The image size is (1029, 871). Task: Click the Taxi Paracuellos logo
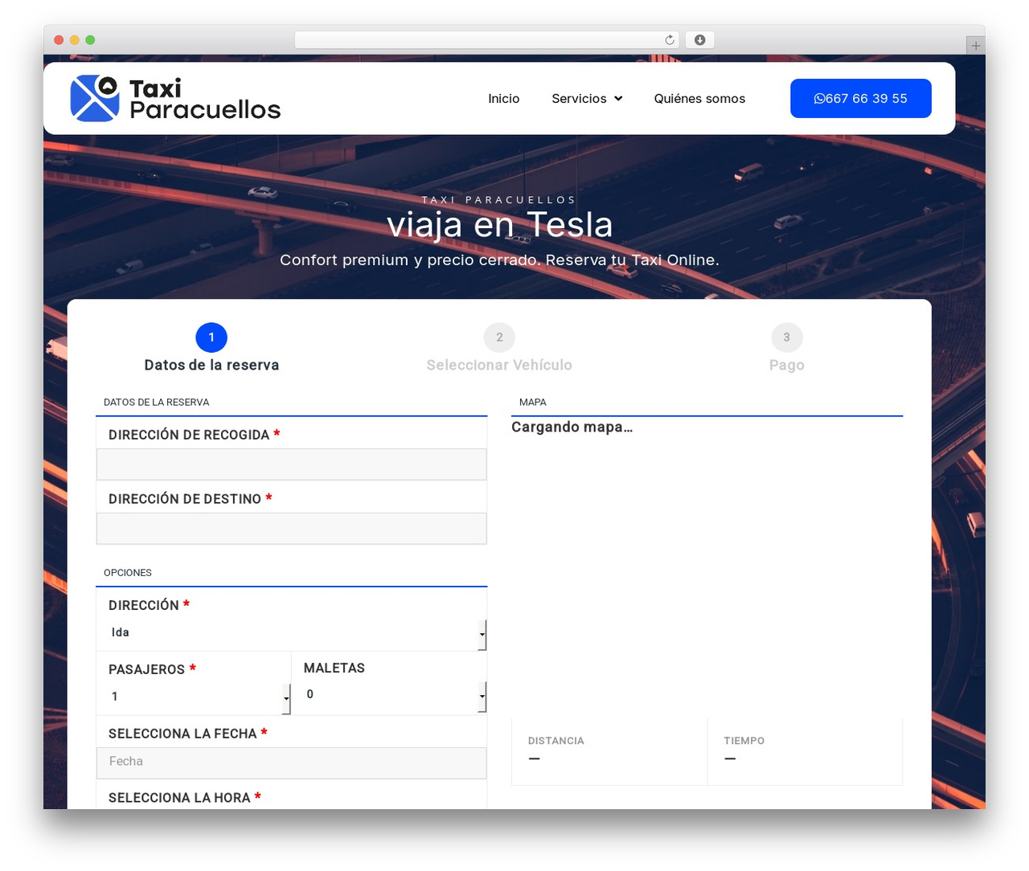pyautogui.click(x=175, y=98)
